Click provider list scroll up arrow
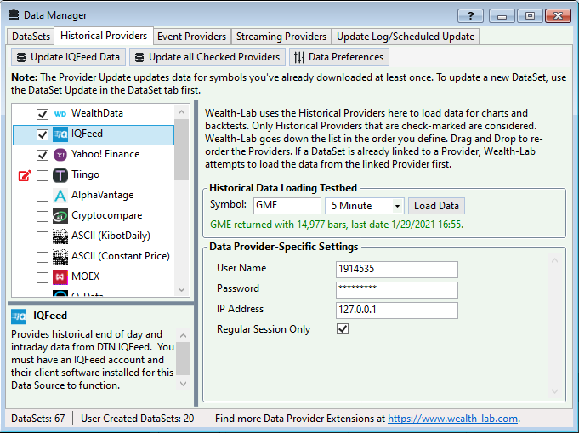Viewport: 579px width, 433px height. 181,112
